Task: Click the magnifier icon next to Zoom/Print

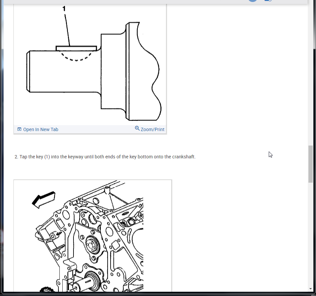Action: (x=137, y=128)
